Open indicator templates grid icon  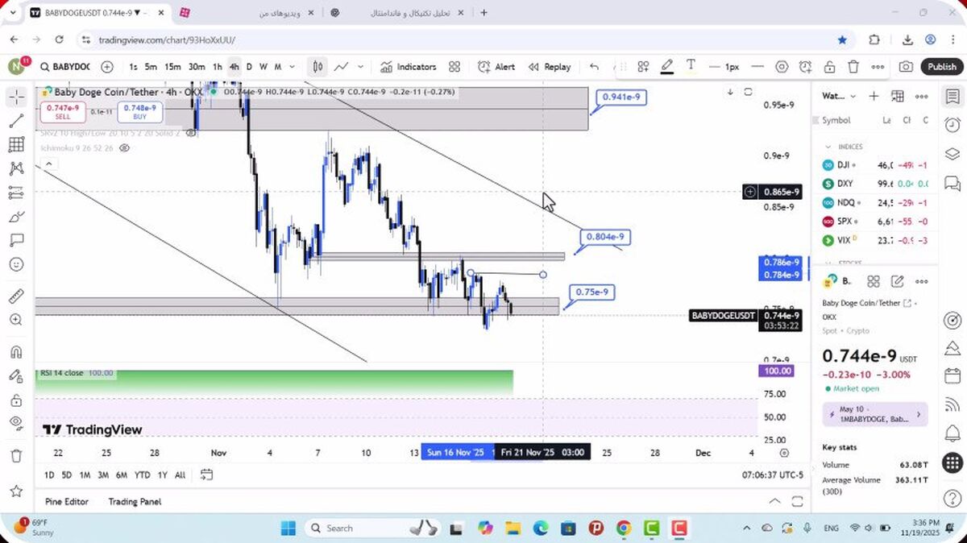(454, 67)
